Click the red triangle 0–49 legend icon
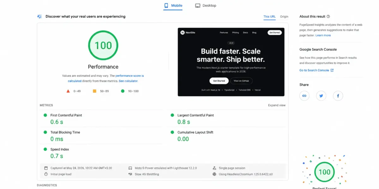Screen dimensions: 379x189 [68, 91]
